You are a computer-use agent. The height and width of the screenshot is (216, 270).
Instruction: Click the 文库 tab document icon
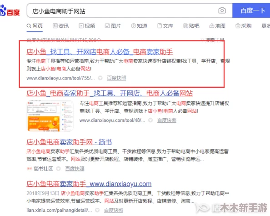tap(160, 26)
